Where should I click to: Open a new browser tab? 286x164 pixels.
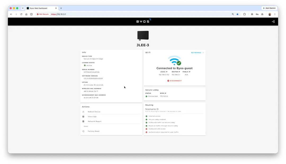[x=61, y=8]
